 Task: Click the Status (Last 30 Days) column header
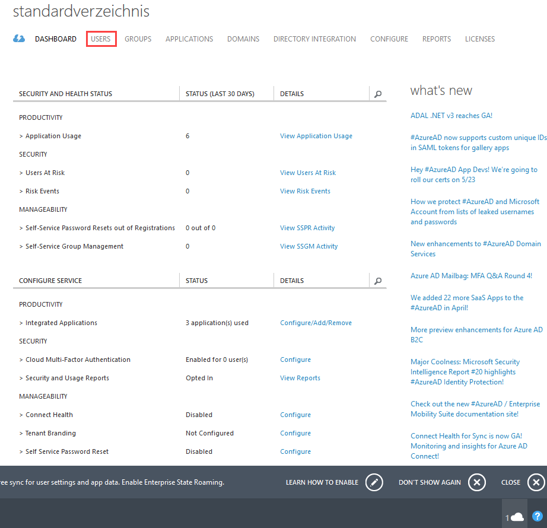pos(220,94)
